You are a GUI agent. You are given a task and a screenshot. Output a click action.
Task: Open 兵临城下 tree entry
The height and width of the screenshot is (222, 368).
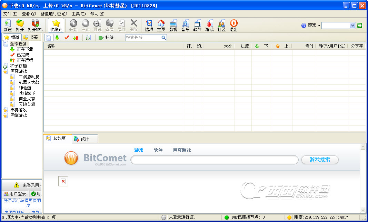[x=27, y=93]
